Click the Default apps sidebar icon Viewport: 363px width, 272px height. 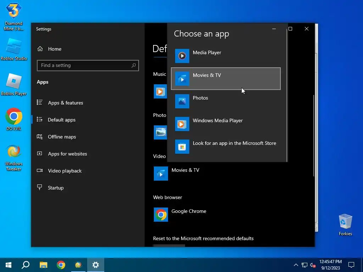coord(40,119)
